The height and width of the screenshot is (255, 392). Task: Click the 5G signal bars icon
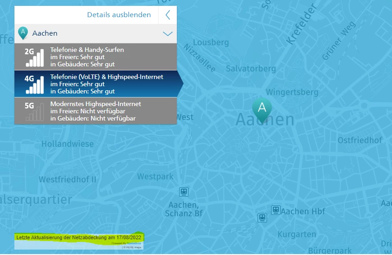coord(35,112)
